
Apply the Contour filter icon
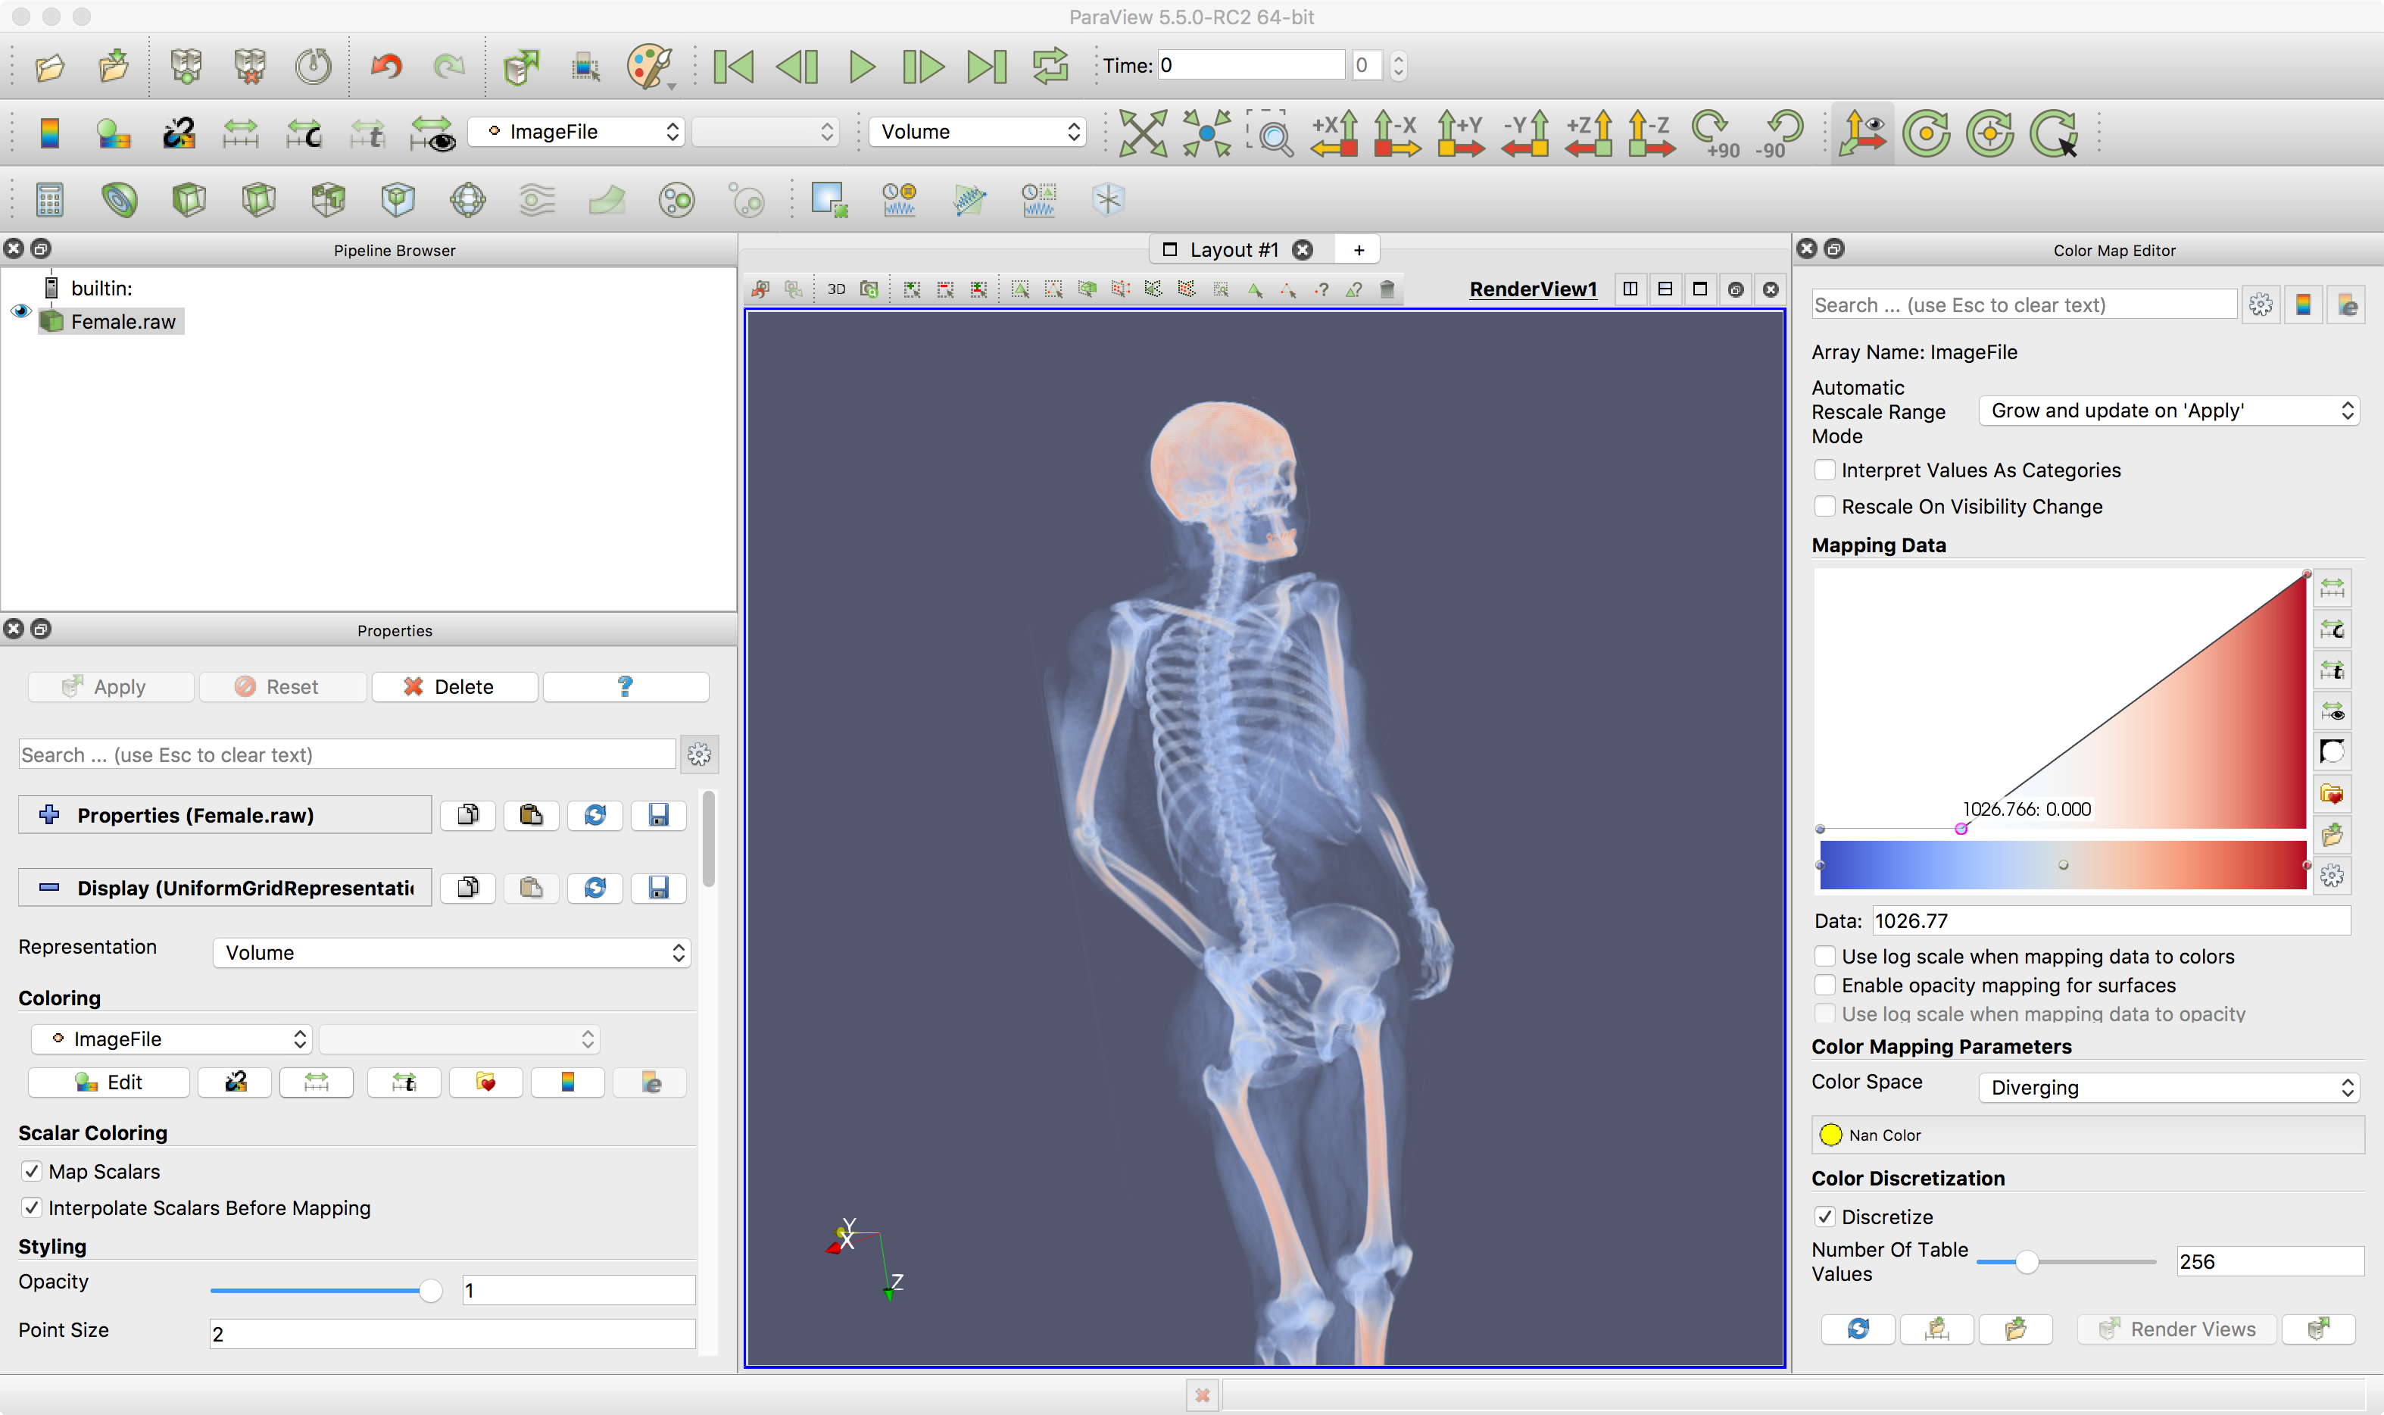[x=119, y=199]
